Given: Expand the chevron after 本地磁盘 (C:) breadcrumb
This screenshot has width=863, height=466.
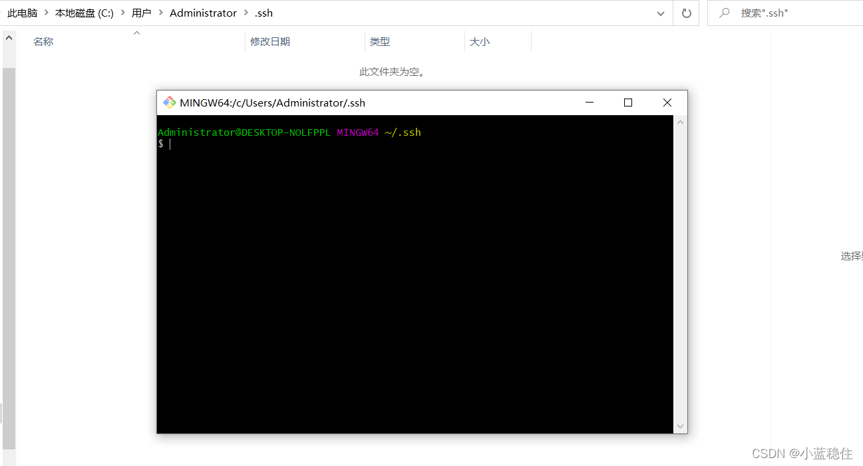Looking at the screenshot, I should 122,13.
